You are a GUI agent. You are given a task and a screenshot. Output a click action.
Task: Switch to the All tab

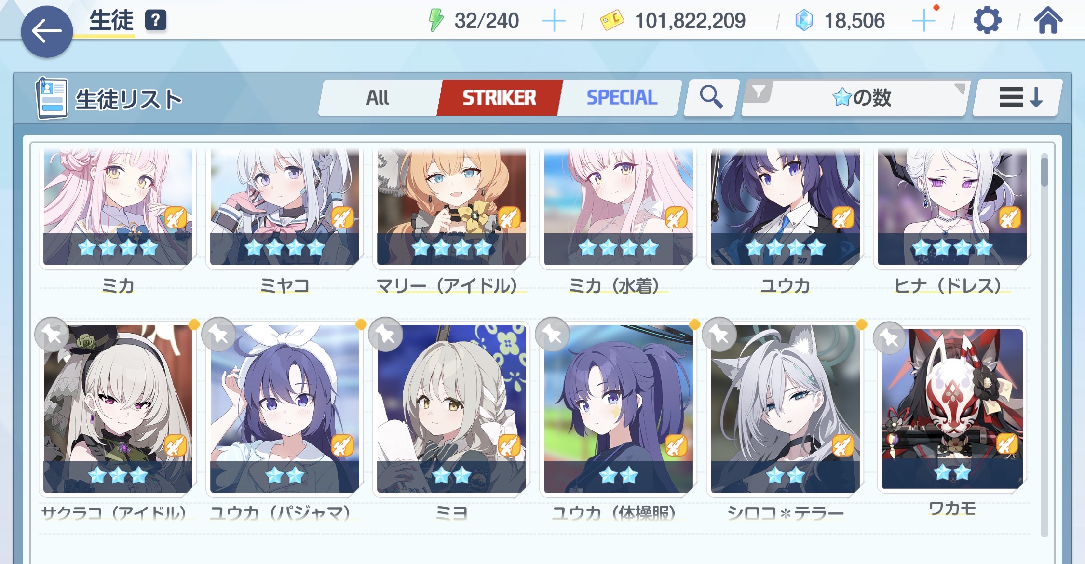pos(378,98)
